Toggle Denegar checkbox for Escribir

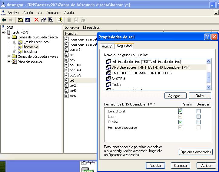click(x=198, y=122)
